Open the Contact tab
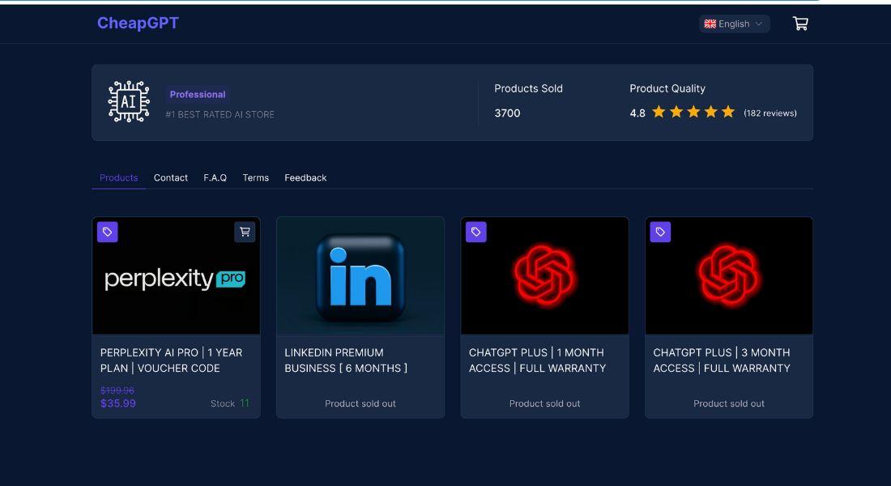Screen dimensions: 891x486 point(170,178)
